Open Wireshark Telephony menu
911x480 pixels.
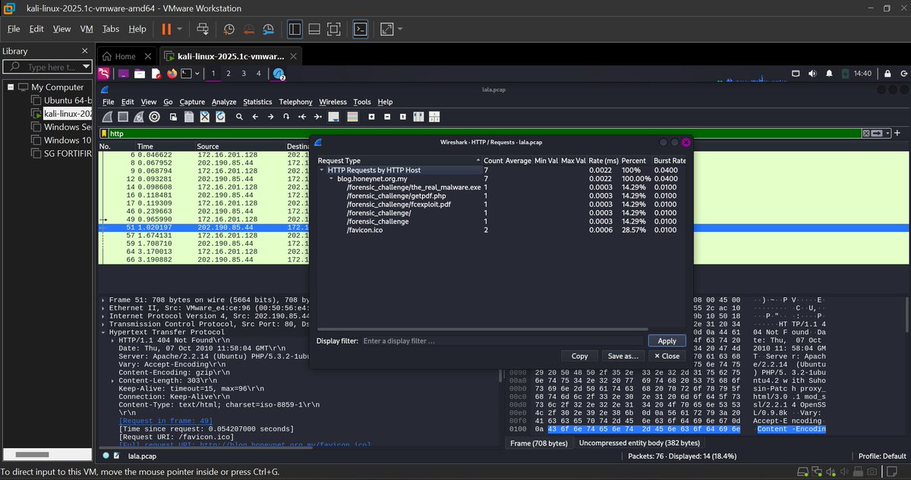point(295,102)
